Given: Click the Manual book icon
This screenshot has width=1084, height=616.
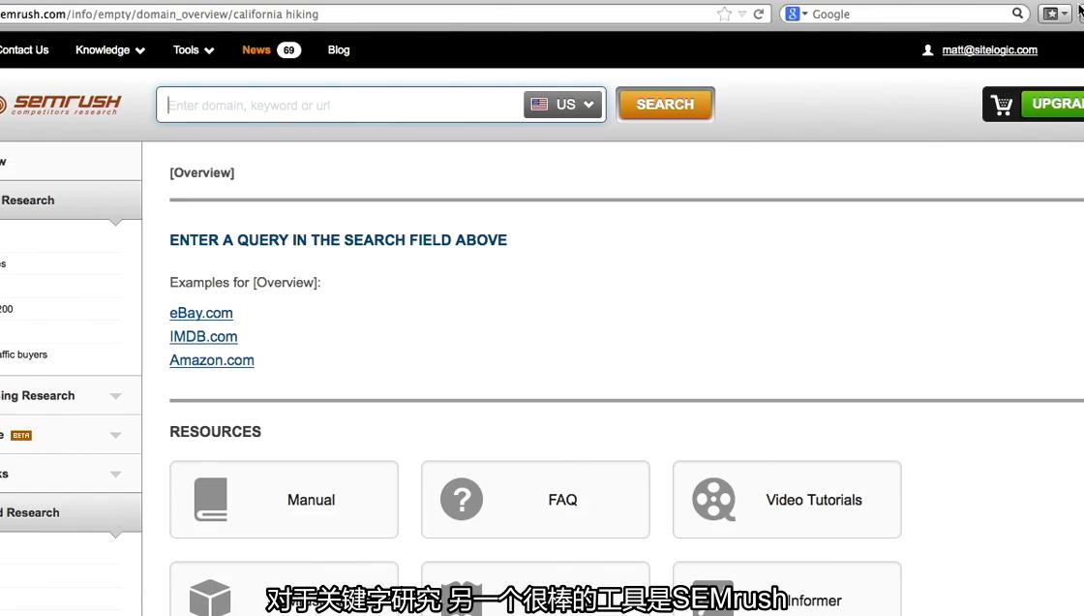Looking at the screenshot, I should coord(211,499).
